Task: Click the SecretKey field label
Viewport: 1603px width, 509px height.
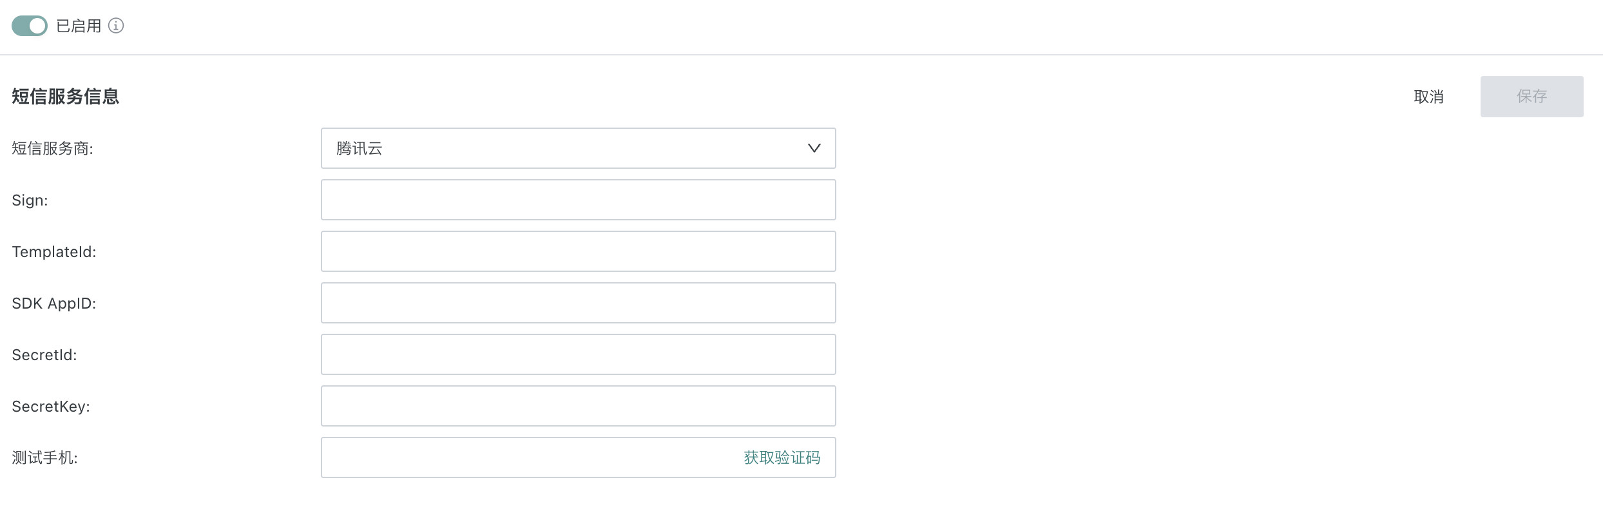Action: [x=50, y=407]
